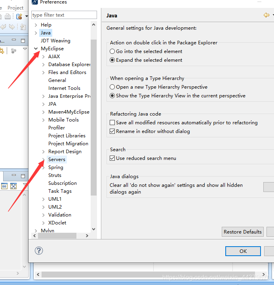Screen dimensions: 274x285
Task: Expand the Mobile Tools node
Action: (x=43, y=120)
